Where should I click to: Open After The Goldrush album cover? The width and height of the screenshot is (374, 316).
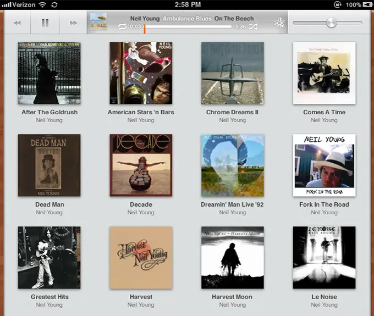49,73
